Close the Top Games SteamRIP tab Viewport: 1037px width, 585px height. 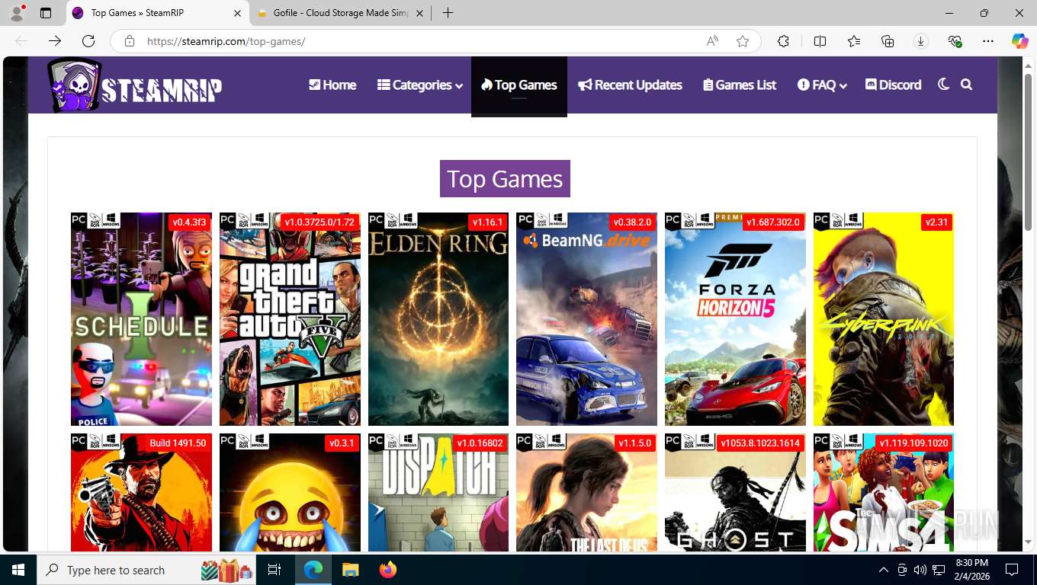pos(237,13)
